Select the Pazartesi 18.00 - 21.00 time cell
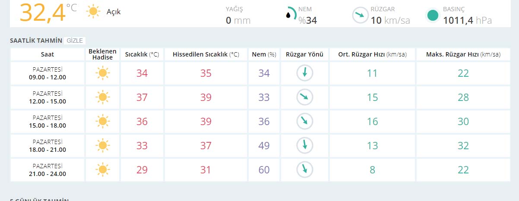 [47, 146]
